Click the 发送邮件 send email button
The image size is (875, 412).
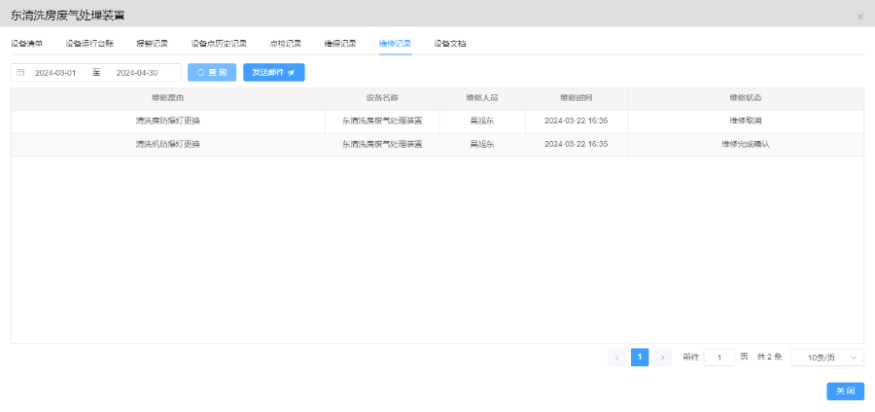pos(273,73)
